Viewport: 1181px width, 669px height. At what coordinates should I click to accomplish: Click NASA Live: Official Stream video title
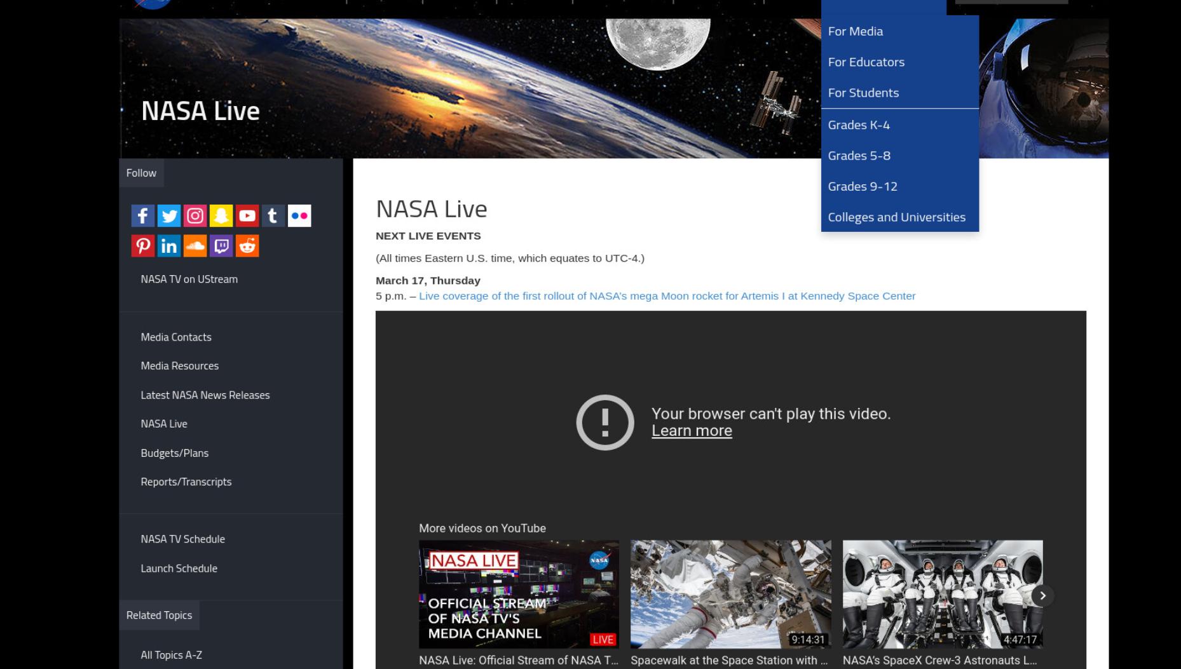point(519,660)
